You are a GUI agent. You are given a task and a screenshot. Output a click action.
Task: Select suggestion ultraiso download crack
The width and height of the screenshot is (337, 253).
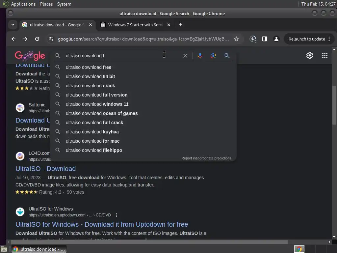pyautogui.click(x=143, y=86)
